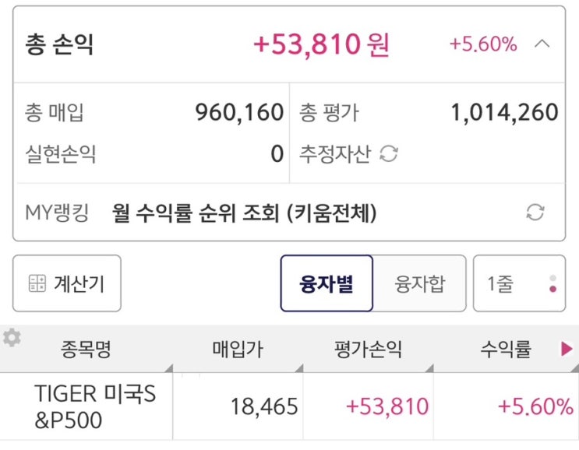The image size is (579, 450).
Task: Sort by the 종목명 column header
Action: click(x=86, y=350)
